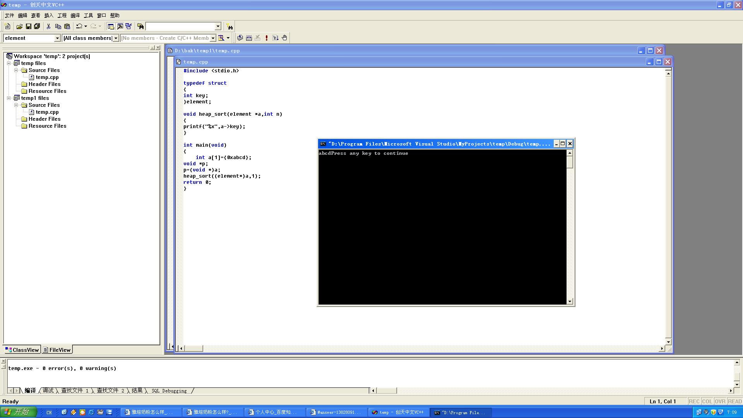Image resolution: width=743 pixels, height=418 pixels.
Task: Click the Build icon in build toolbar
Action: pyautogui.click(x=249, y=38)
